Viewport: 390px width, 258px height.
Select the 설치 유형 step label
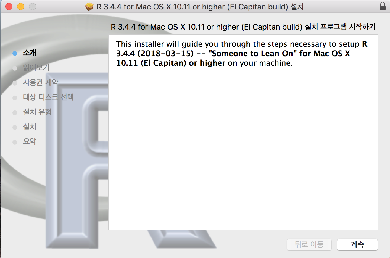(37, 112)
